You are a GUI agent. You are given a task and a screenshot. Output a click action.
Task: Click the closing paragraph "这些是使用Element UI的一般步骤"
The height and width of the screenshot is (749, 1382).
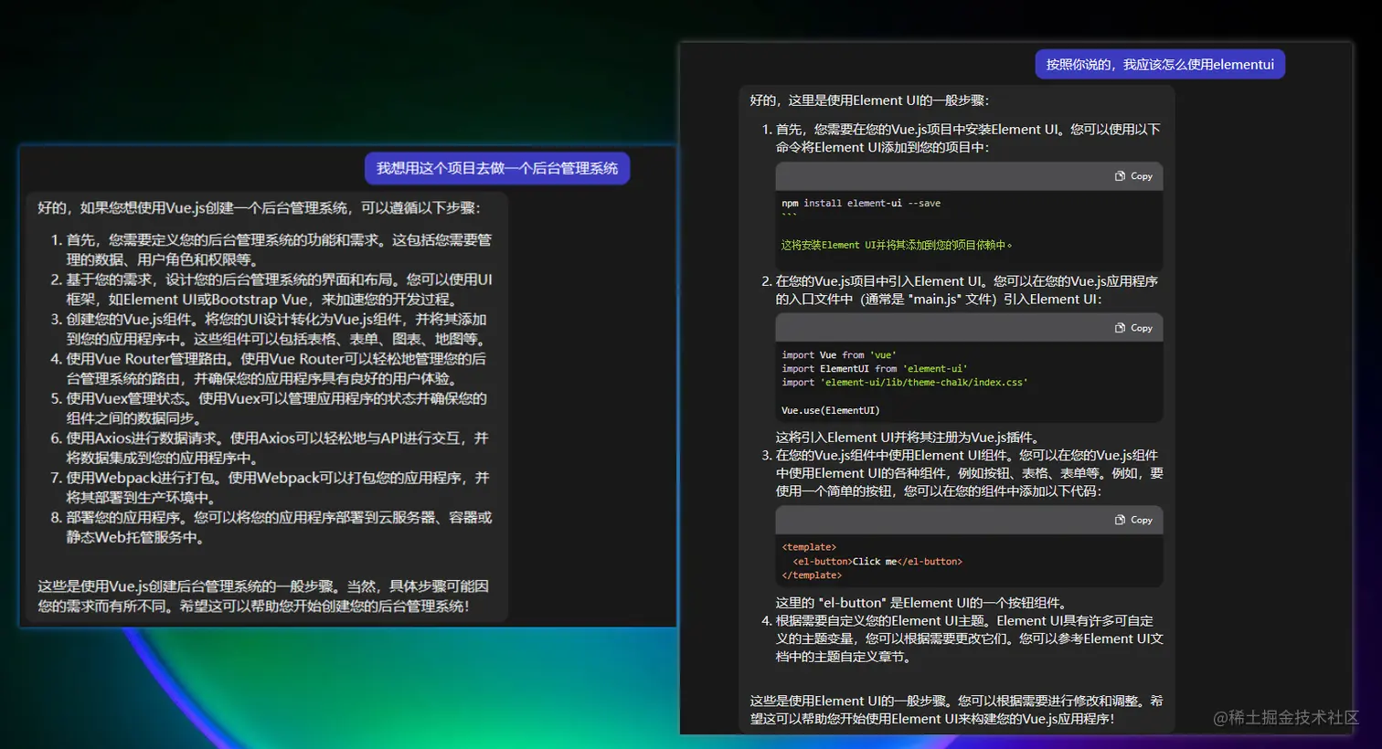tap(956, 710)
